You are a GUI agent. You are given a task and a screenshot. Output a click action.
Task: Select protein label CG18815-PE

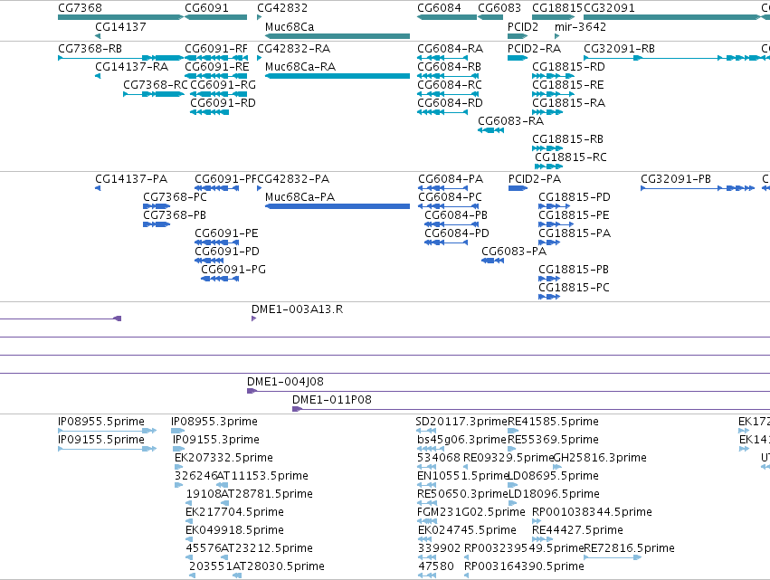574,215
